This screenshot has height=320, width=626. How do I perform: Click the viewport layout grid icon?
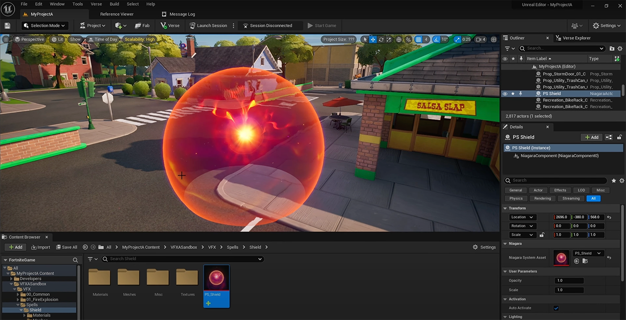(x=493, y=40)
